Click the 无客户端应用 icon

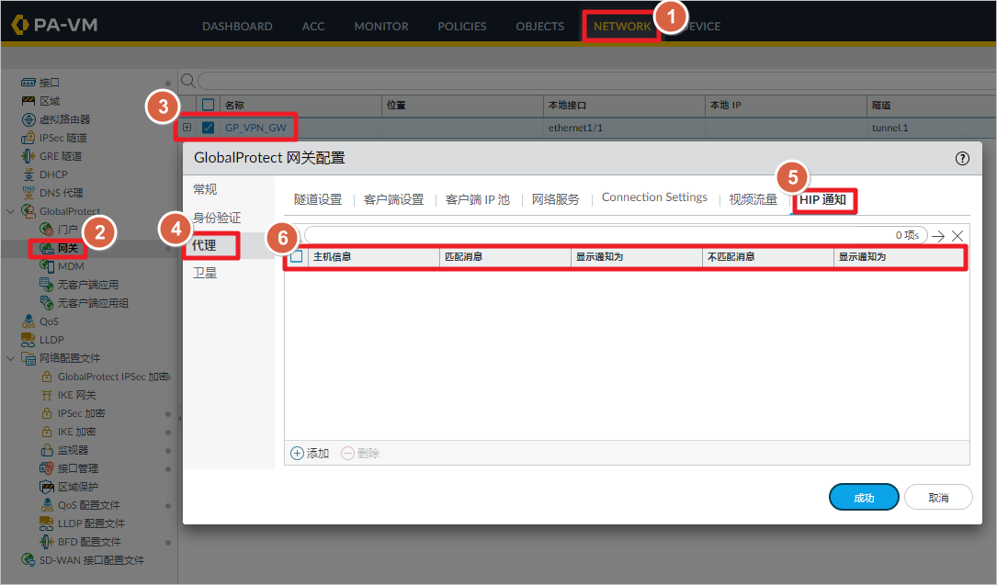[x=47, y=285]
